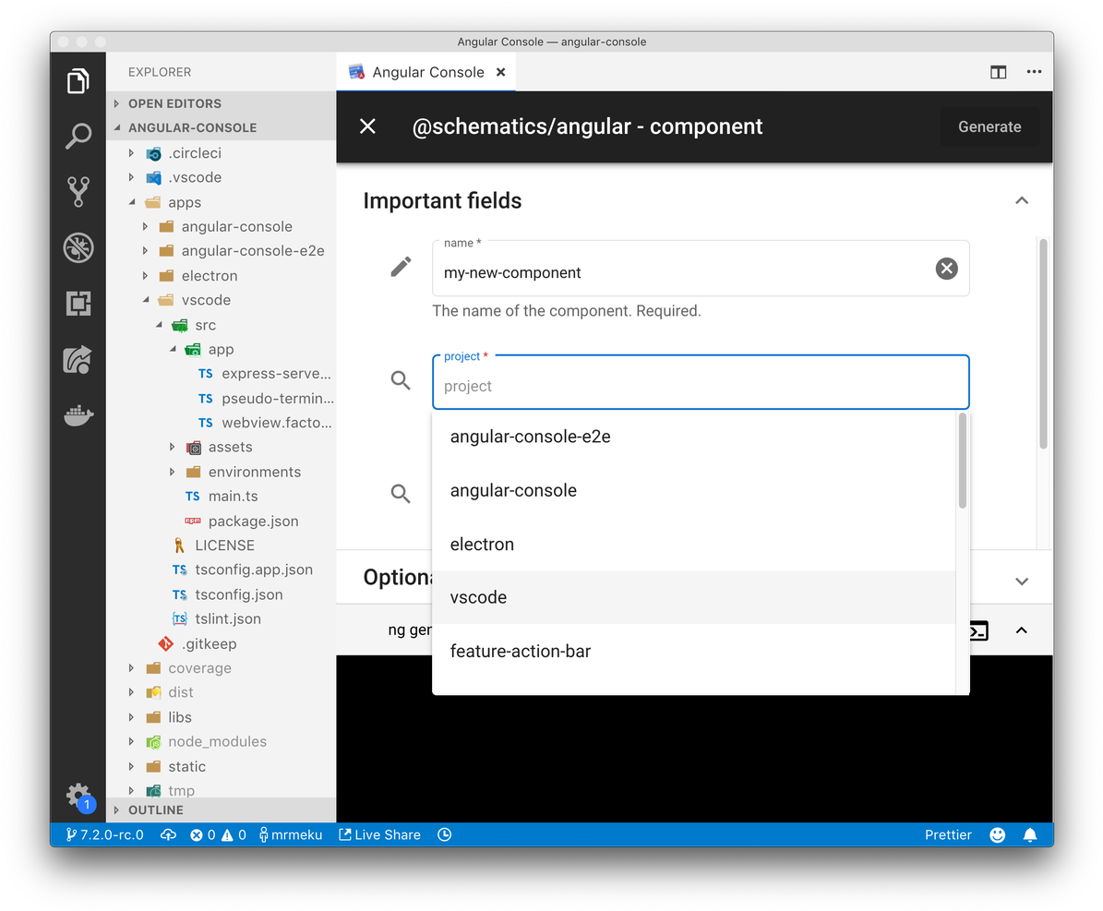Expand the Optional fields section

(1021, 581)
